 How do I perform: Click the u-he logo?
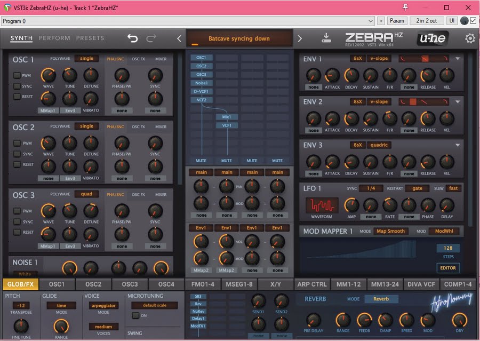433,38
